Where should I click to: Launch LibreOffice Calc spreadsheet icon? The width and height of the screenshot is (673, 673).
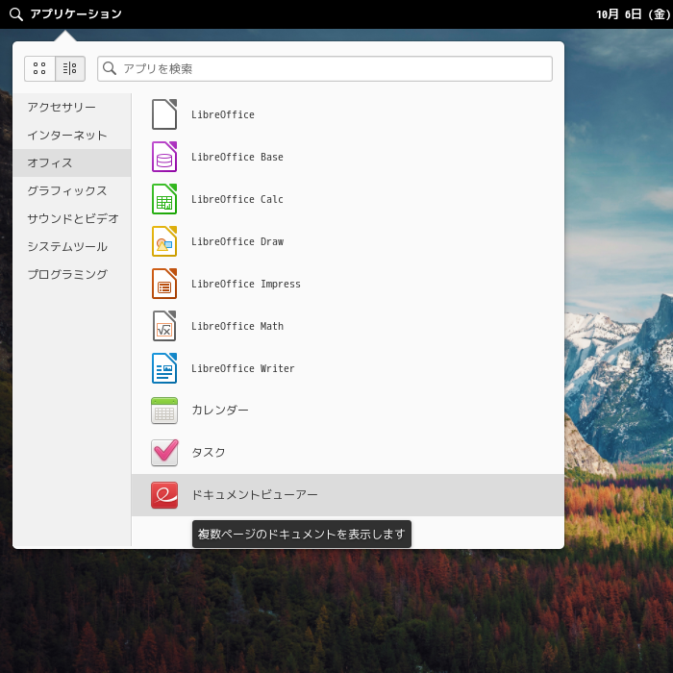click(x=164, y=199)
